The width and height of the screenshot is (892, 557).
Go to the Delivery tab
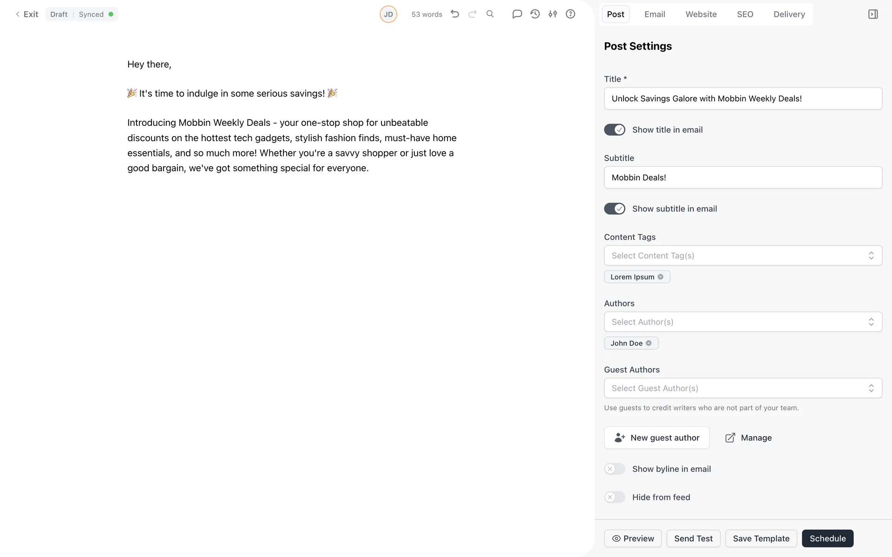click(789, 14)
